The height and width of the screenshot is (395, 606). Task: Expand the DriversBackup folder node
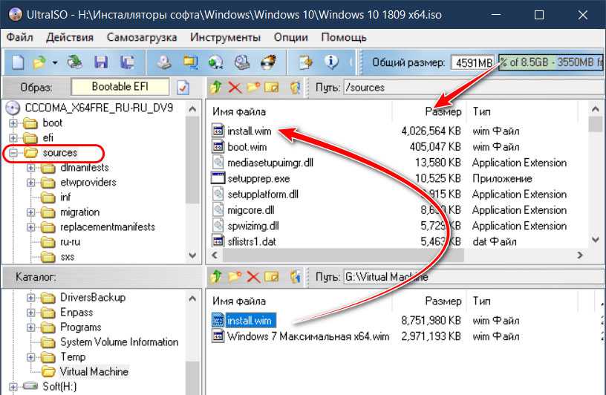click(x=31, y=298)
